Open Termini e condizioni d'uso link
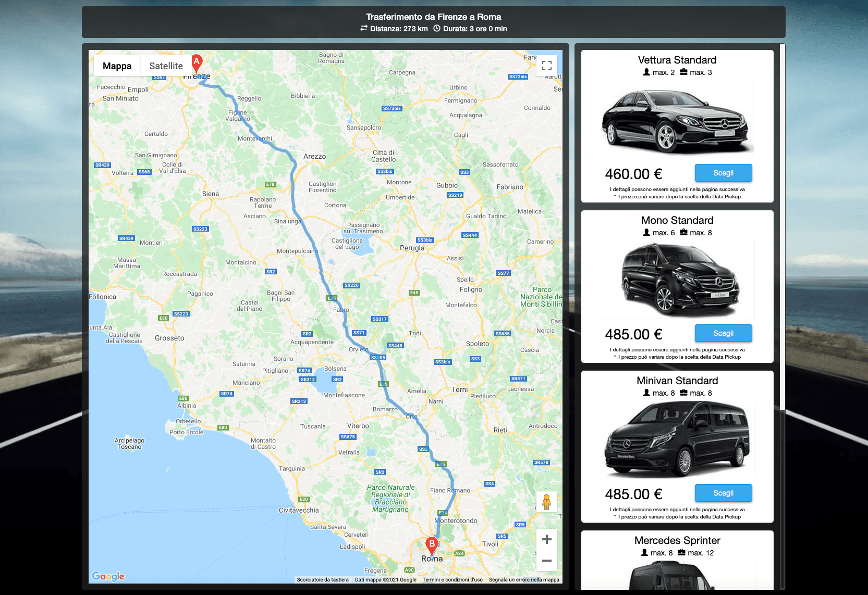Image resolution: width=868 pixels, height=595 pixels. tap(453, 579)
